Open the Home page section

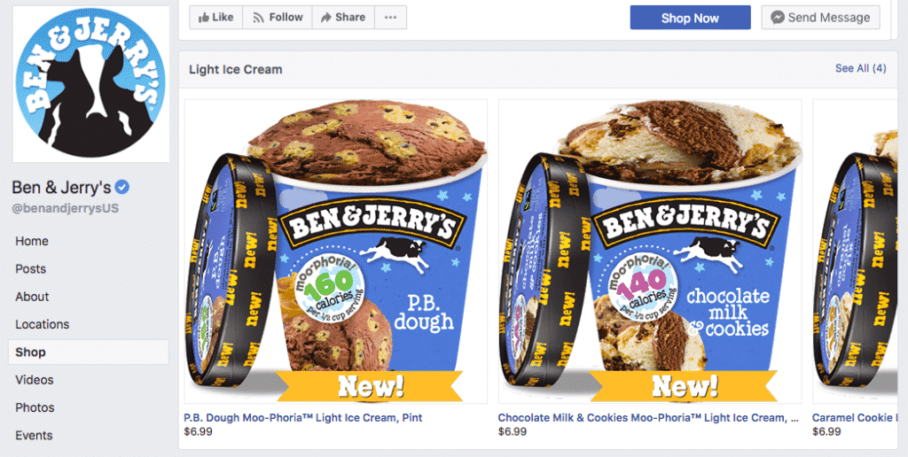[32, 241]
